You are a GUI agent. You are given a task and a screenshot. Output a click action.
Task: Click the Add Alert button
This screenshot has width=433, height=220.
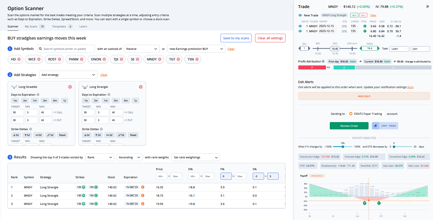point(364,96)
